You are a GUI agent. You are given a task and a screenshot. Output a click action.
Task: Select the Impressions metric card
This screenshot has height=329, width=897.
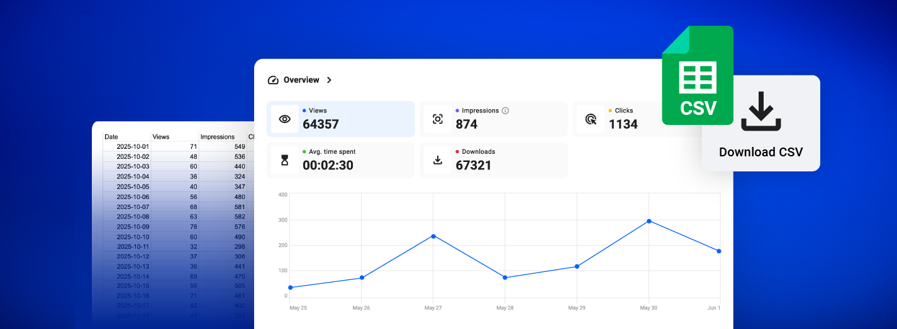pyautogui.click(x=493, y=119)
